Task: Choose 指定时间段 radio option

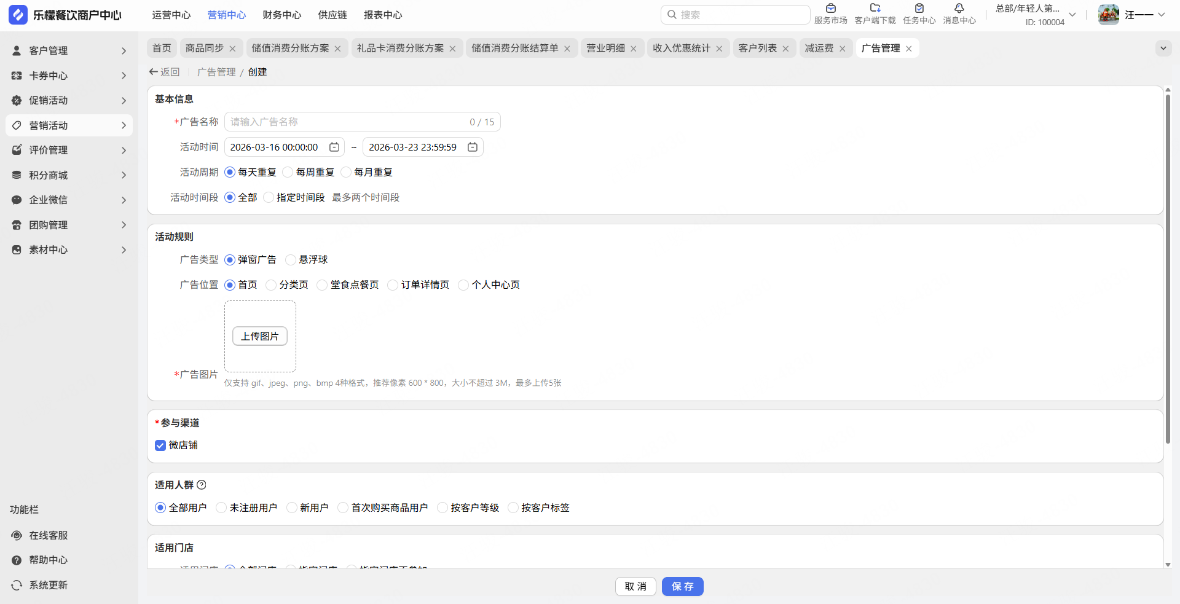Action: 269,197
